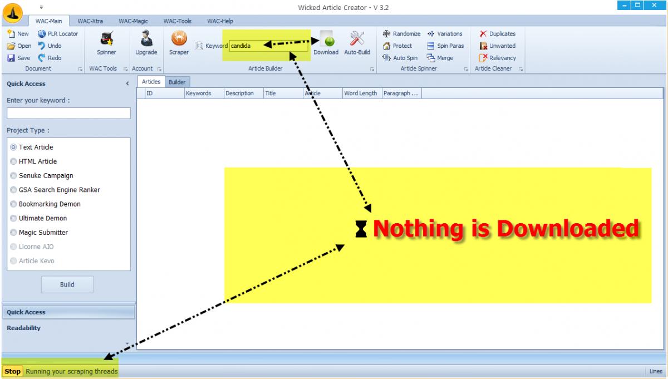The height and width of the screenshot is (379, 668).
Task: Expand the Account group launcher
Action: (x=159, y=69)
